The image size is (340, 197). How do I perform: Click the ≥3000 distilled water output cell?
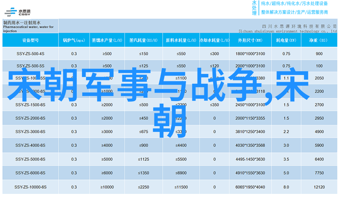coord(107,132)
